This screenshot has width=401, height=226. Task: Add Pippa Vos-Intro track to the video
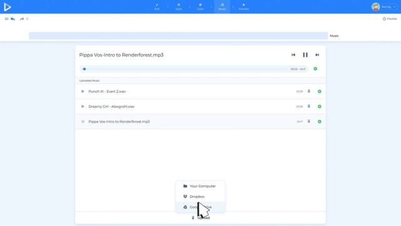pos(320,122)
